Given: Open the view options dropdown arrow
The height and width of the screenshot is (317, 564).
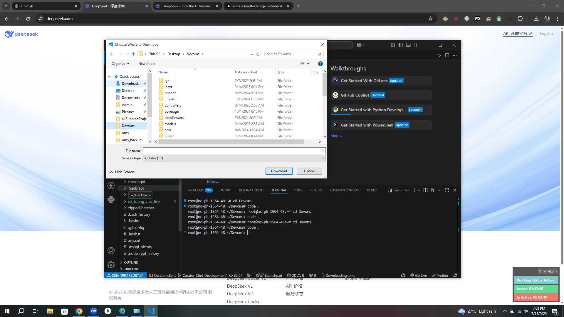Looking at the screenshot, I should pos(308,64).
